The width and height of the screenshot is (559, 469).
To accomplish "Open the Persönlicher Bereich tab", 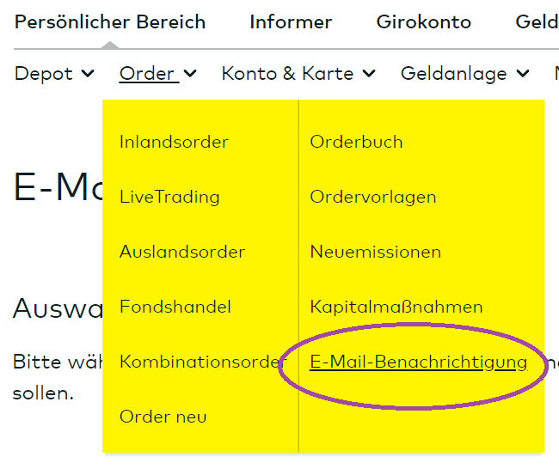I will tap(110, 22).
